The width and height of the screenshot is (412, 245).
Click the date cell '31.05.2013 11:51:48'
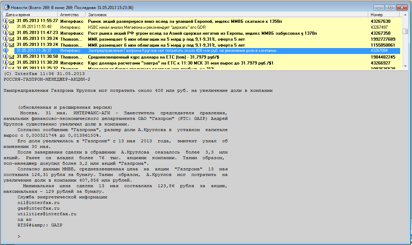pos(34,27)
